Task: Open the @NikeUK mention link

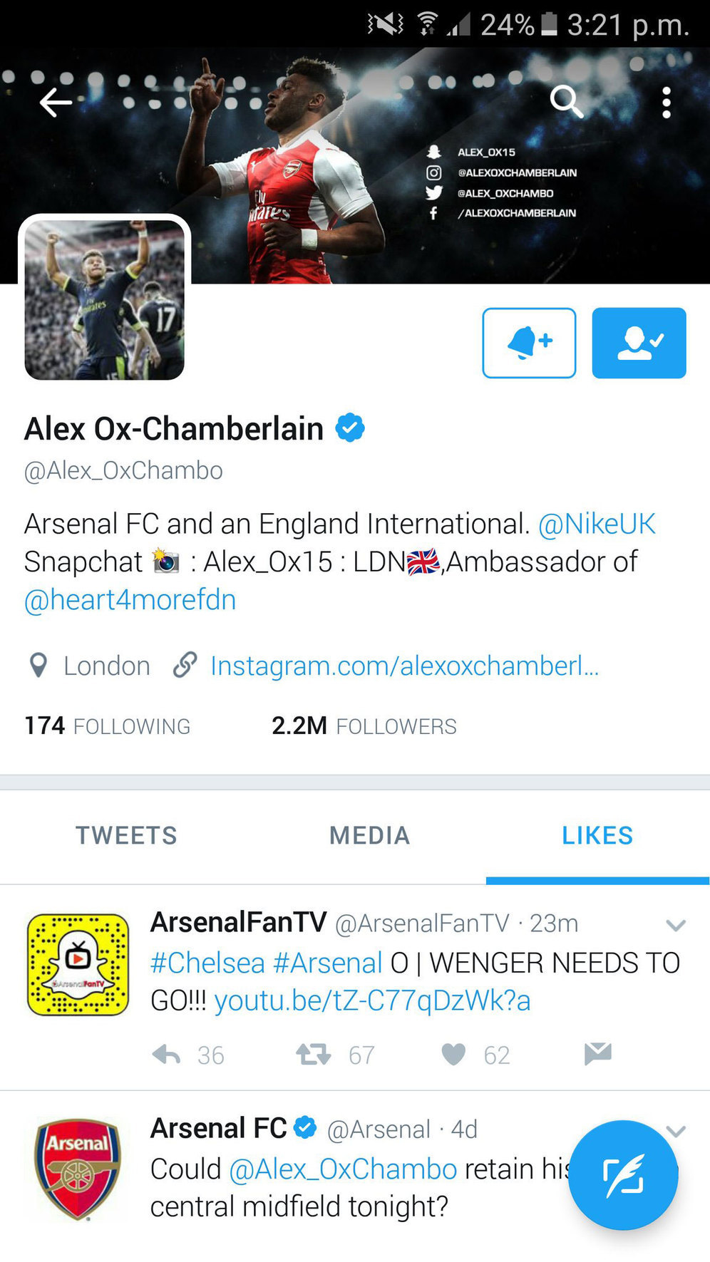Action: [596, 524]
